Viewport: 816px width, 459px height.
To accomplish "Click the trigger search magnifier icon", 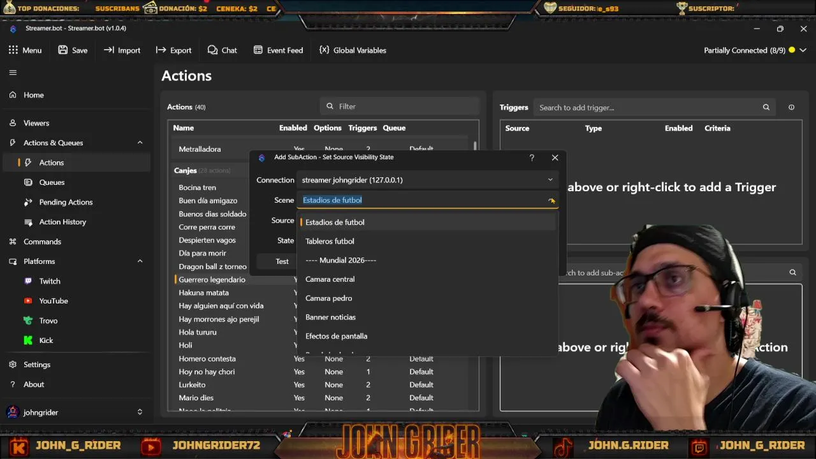I will tap(766, 108).
